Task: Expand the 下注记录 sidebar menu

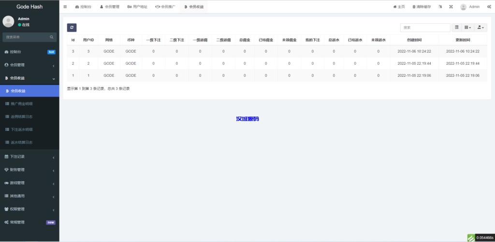Action: [29, 157]
